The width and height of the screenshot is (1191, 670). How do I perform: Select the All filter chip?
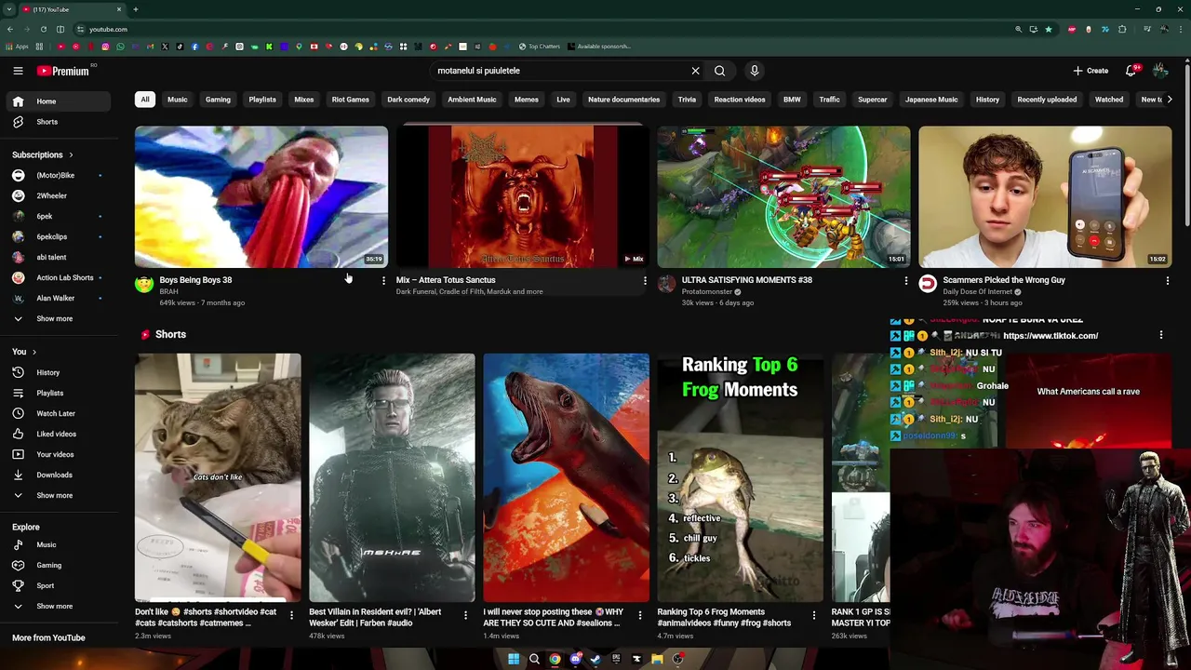pos(144,100)
